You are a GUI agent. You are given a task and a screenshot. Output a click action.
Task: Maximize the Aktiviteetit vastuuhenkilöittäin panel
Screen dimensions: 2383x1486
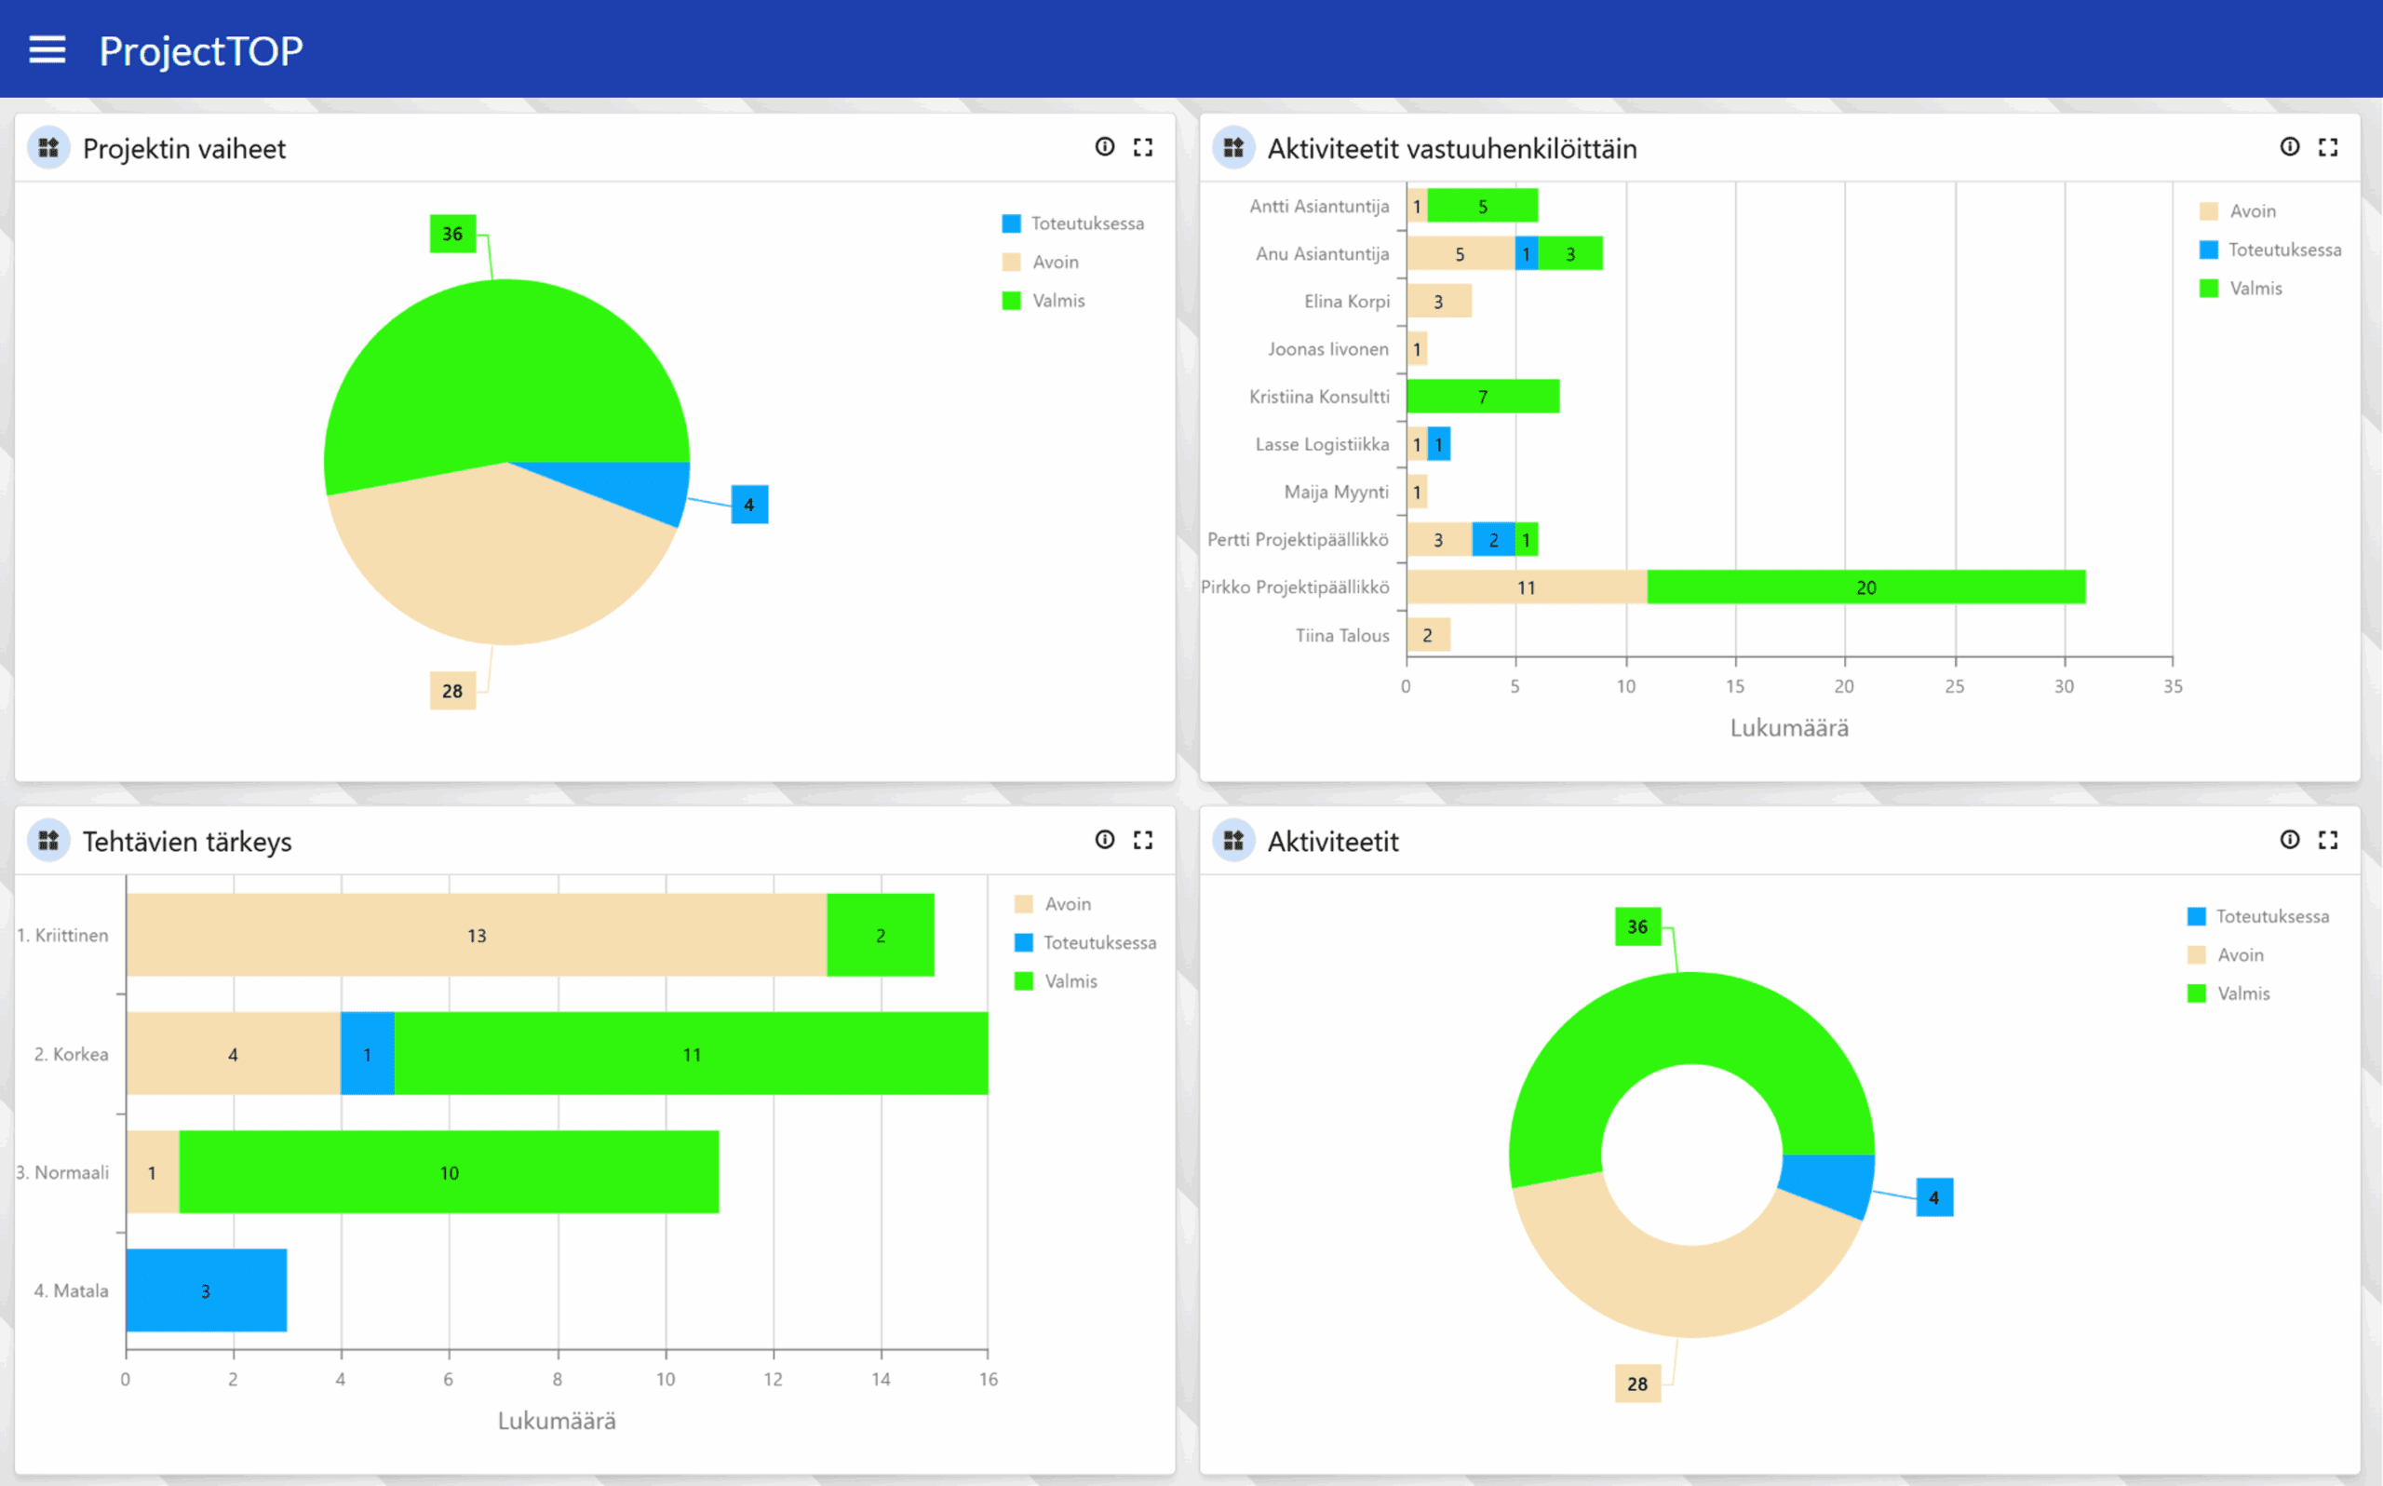point(2328,147)
